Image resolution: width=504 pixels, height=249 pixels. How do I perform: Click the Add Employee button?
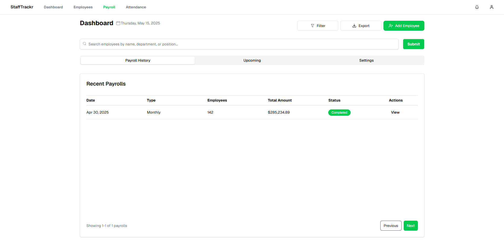(x=404, y=26)
